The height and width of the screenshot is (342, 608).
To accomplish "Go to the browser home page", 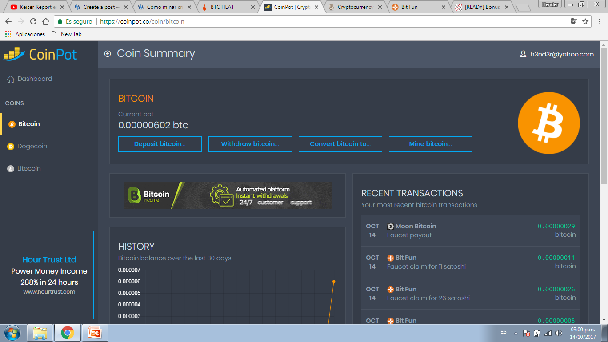I will click(x=46, y=21).
